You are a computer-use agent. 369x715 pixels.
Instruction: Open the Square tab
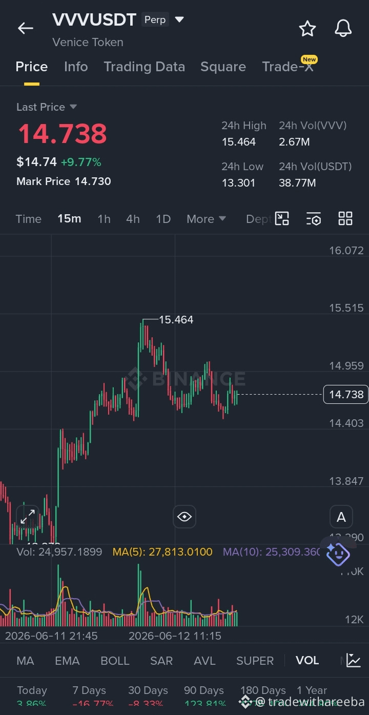click(x=223, y=67)
